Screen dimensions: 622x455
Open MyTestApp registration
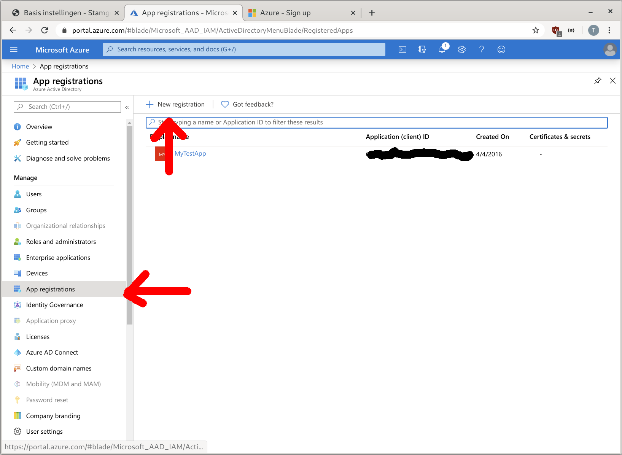coord(190,153)
